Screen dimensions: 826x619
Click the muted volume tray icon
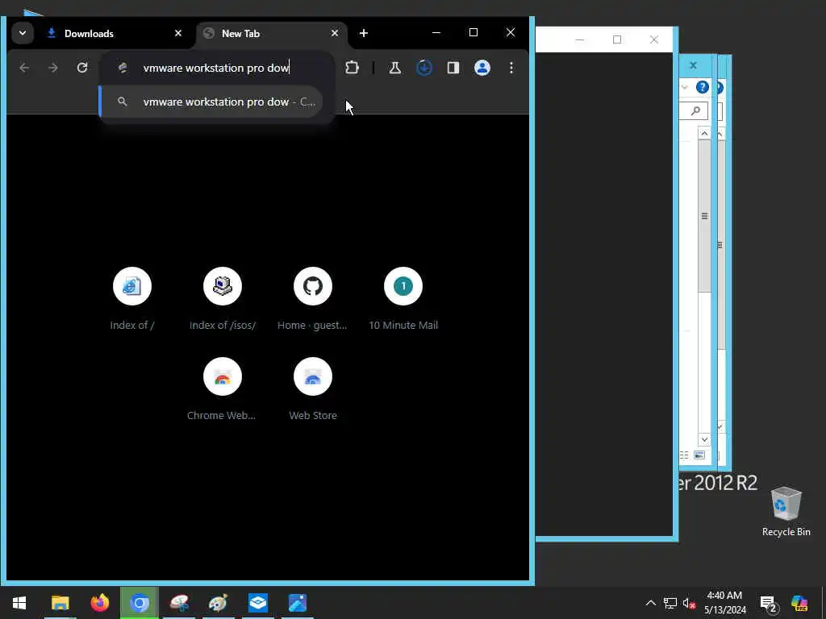[x=689, y=603]
